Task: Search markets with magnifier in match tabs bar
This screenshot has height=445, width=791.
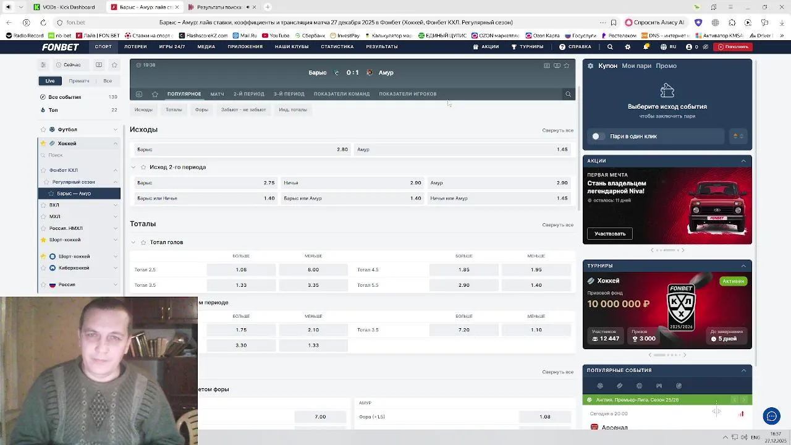Action: point(569,94)
